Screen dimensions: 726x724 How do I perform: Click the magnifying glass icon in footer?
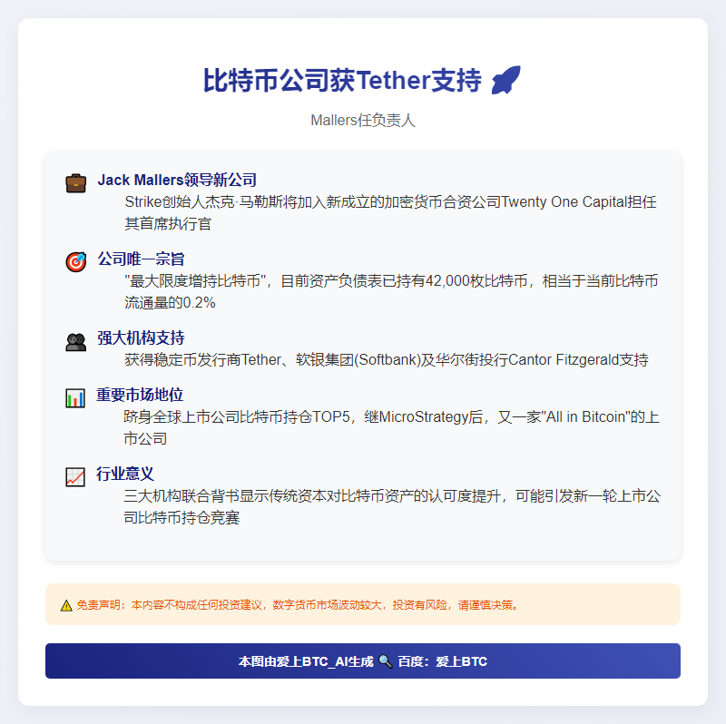pyautogui.click(x=385, y=661)
